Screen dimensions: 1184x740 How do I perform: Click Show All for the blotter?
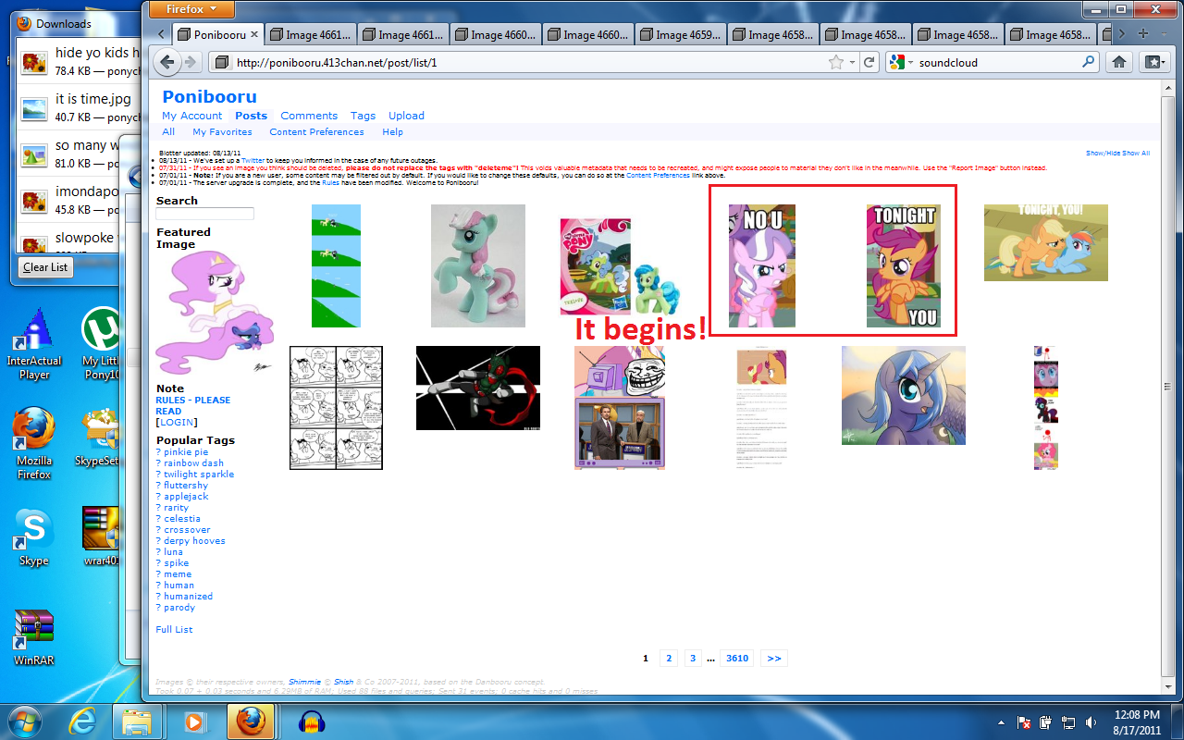(1136, 154)
